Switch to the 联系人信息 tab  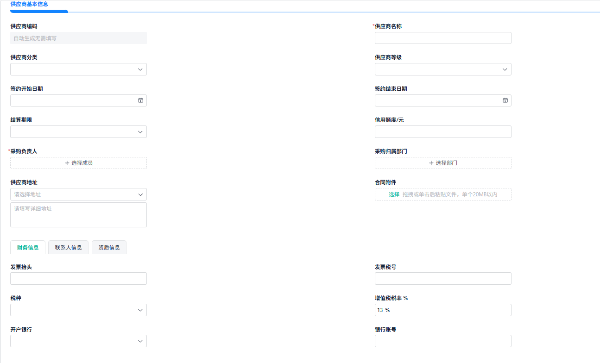click(68, 248)
